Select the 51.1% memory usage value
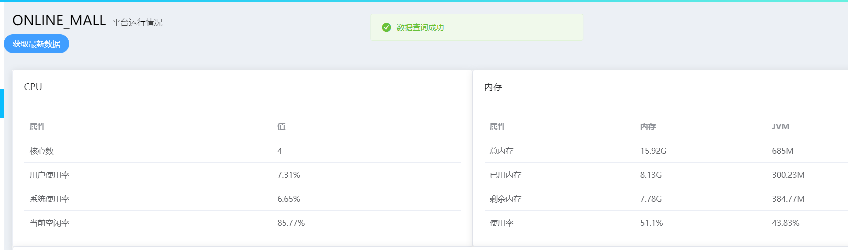Viewport: 848px width, 250px height. tap(652, 223)
